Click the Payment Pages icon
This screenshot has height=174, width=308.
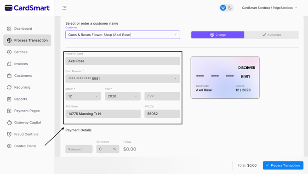(x=9, y=111)
